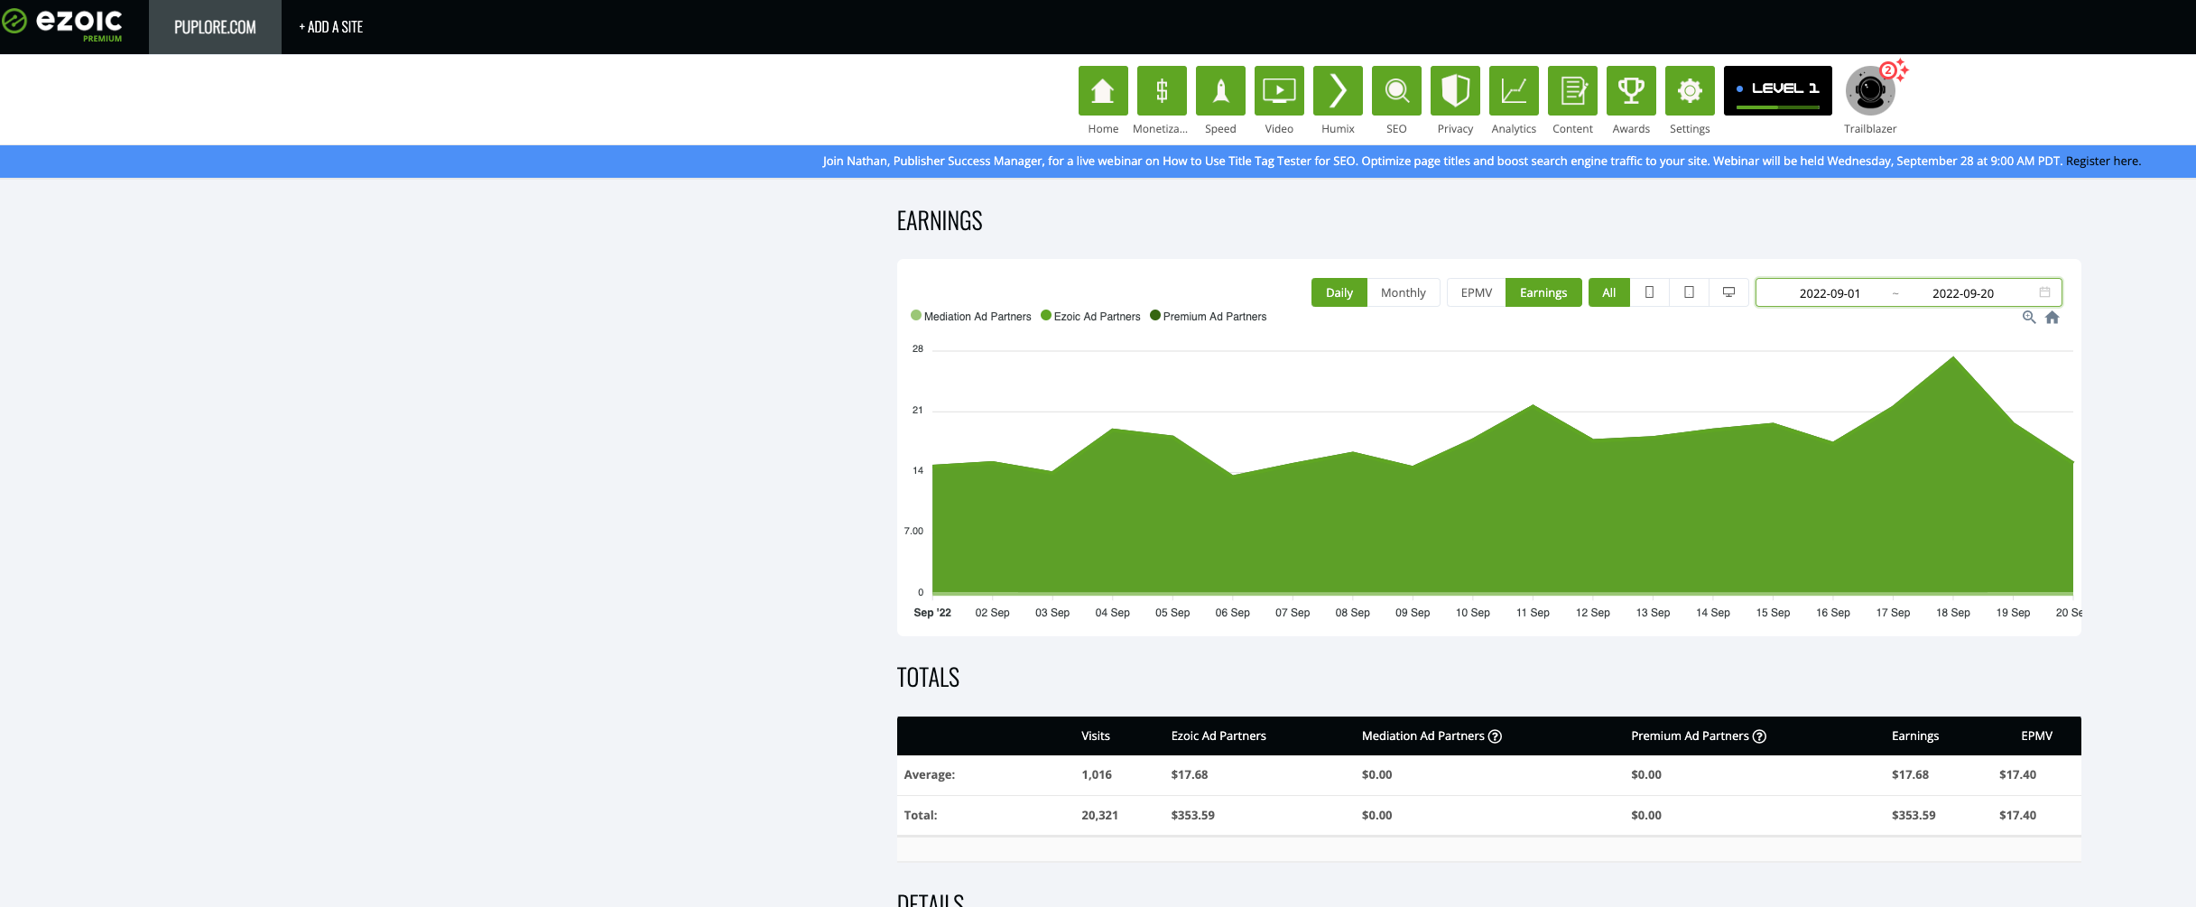Open the SEO magnifier icon
This screenshot has height=907, width=2196.
click(x=1396, y=90)
